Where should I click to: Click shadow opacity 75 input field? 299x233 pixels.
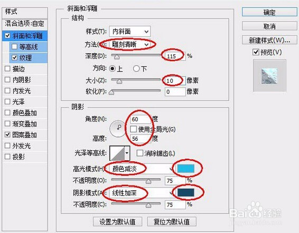click(175, 205)
